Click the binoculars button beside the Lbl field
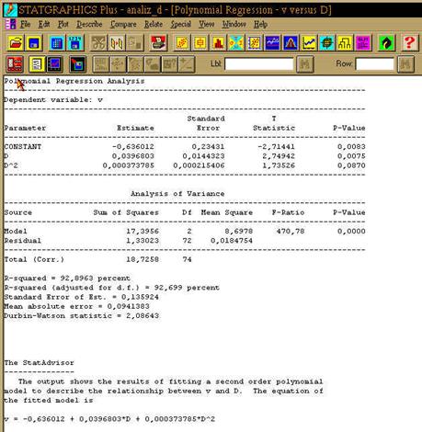Screen dimensions: 422x432 [305, 64]
